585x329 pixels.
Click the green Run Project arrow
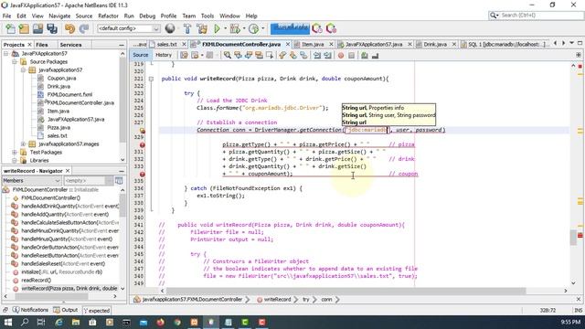tap(217, 28)
